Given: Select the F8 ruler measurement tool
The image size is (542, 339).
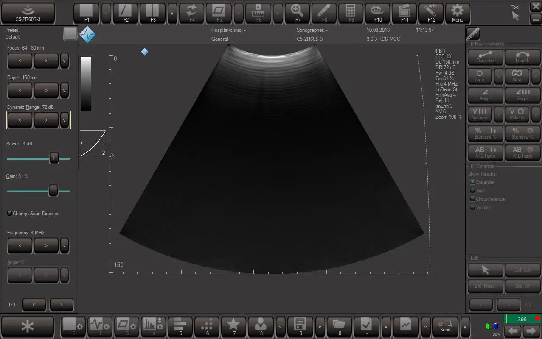Looking at the screenshot, I should 324,13.
